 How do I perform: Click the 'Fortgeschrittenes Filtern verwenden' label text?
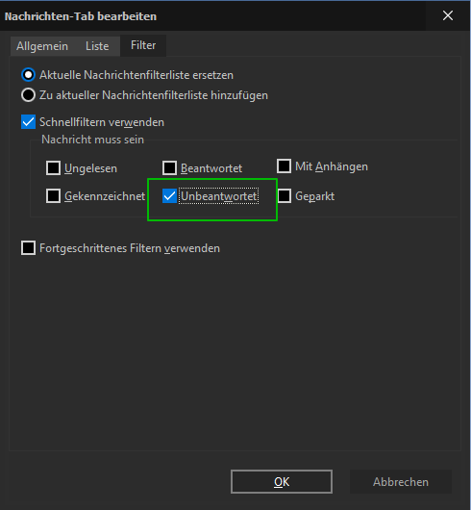pyautogui.click(x=130, y=248)
